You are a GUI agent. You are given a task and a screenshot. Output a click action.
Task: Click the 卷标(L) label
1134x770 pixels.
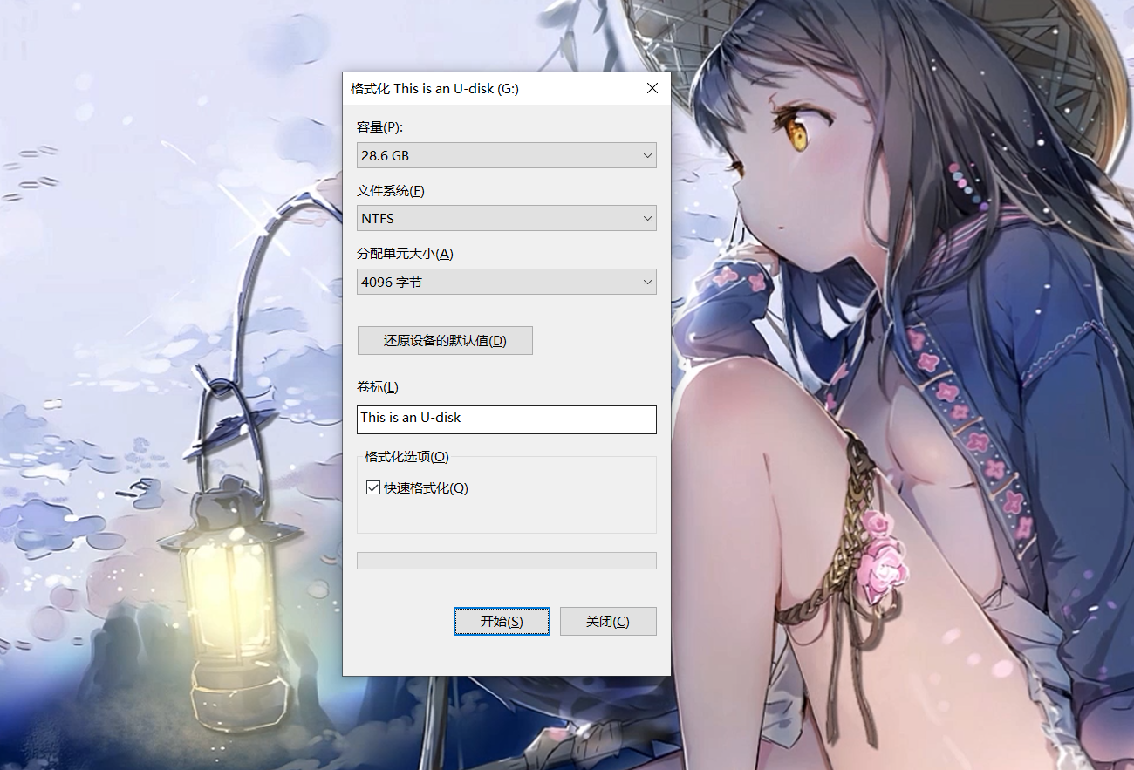pyautogui.click(x=378, y=387)
